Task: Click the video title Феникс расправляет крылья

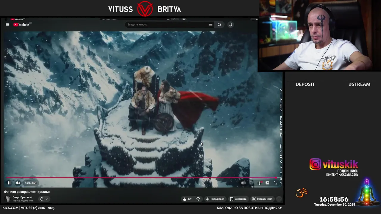Action: [27, 192]
